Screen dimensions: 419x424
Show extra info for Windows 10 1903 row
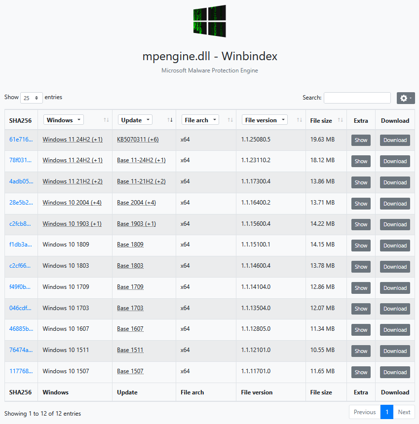pos(361,224)
